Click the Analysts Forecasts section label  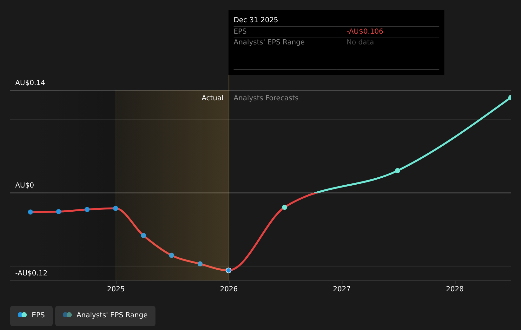[x=266, y=98]
